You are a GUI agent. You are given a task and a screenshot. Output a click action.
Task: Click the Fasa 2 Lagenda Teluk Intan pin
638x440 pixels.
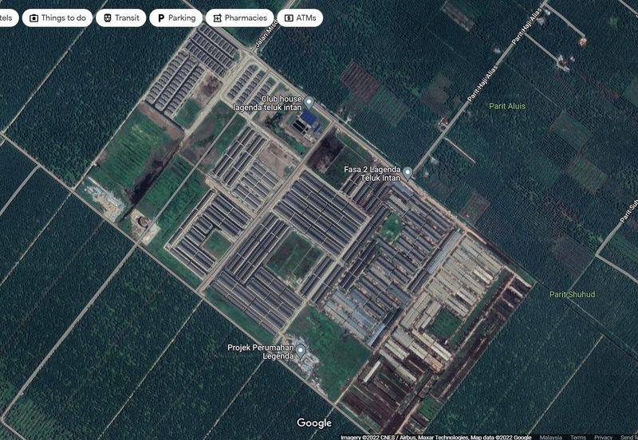[x=408, y=172]
